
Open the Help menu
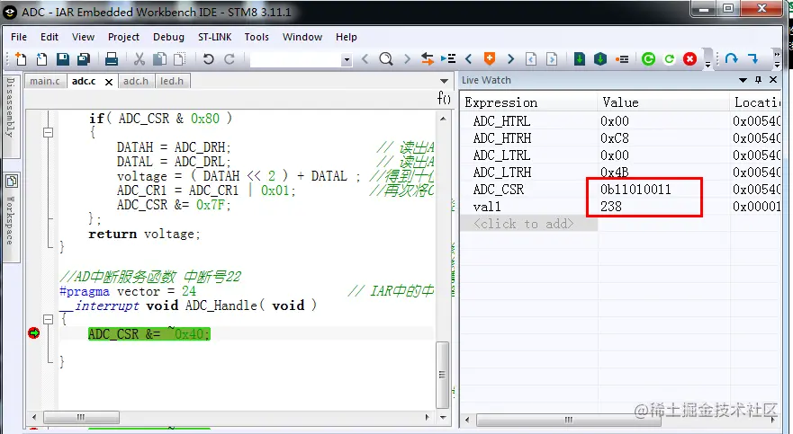pyautogui.click(x=346, y=37)
